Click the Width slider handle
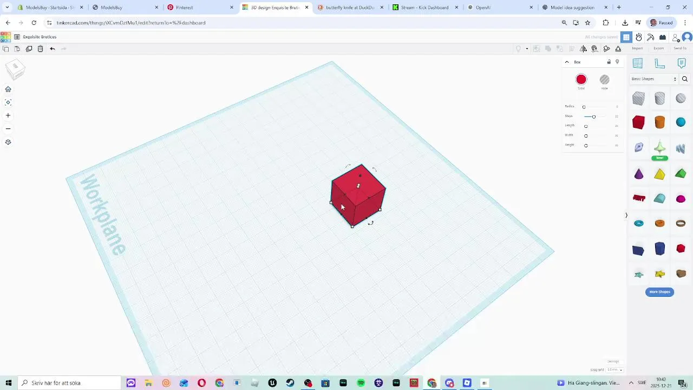This screenshot has height=390, width=693. pyautogui.click(x=586, y=135)
